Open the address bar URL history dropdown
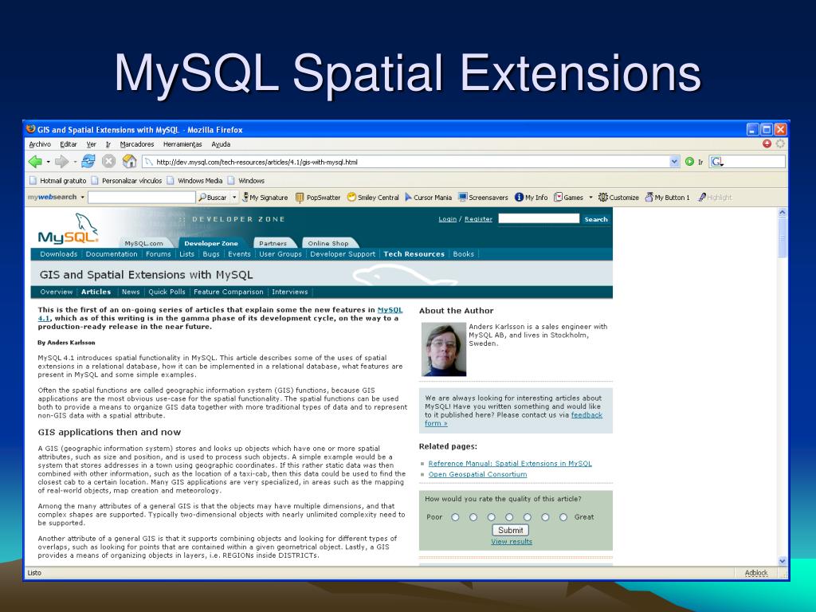 coord(674,162)
